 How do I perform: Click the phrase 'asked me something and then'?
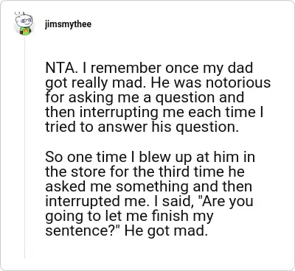pyautogui.click(x=149, y=186)
